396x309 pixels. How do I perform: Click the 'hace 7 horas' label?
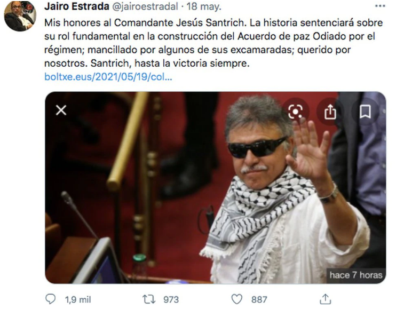point(356,275)
